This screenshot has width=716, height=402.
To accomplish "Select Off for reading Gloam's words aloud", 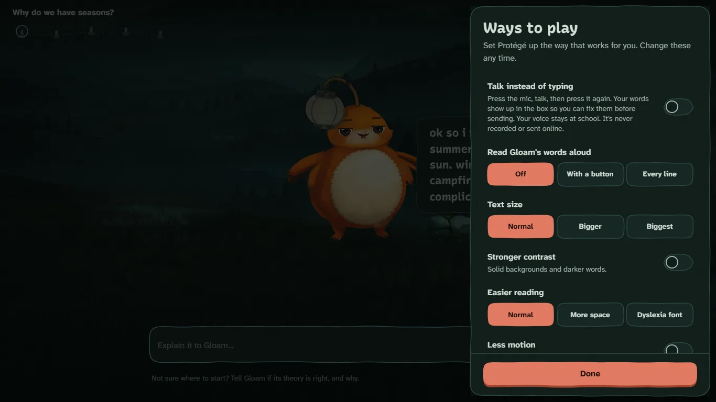I will click(520, 174).
